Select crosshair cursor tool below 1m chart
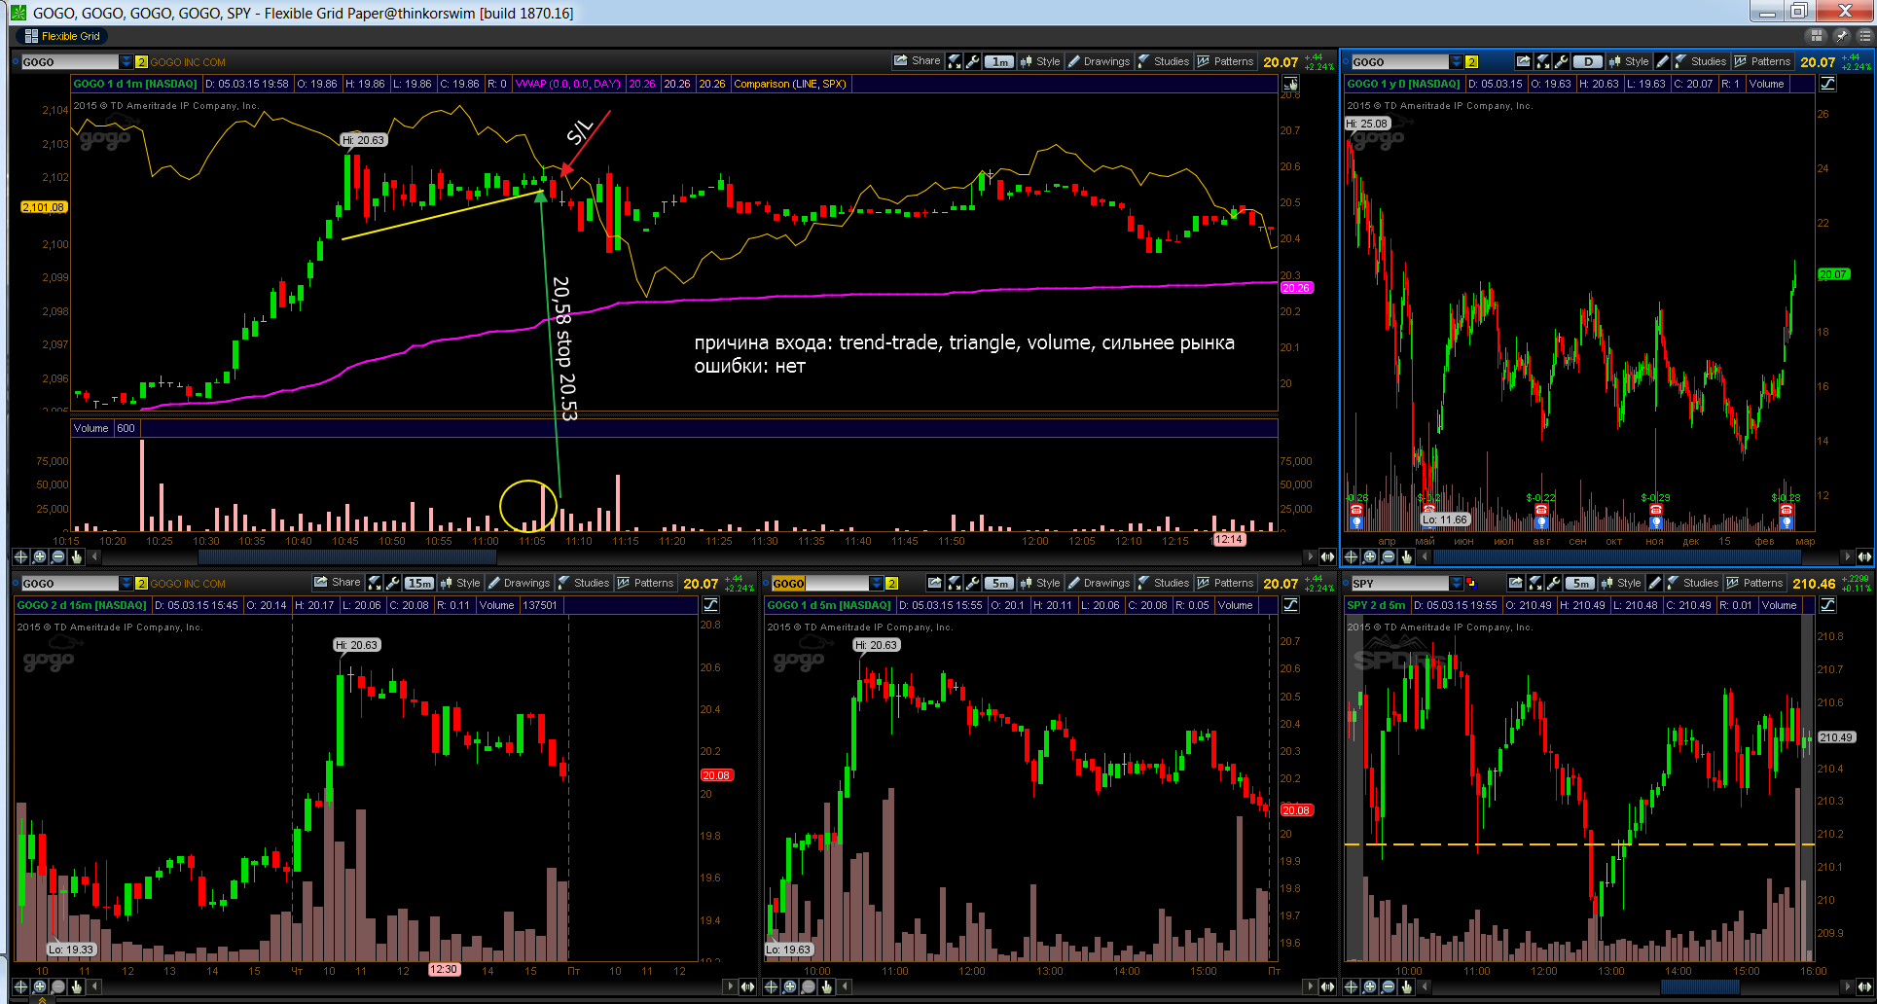 click(x=20, y=556)
